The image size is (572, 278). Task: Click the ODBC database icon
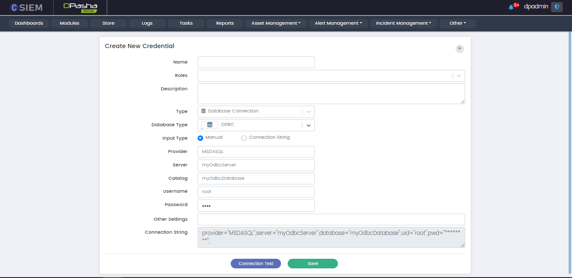(210, 125)
